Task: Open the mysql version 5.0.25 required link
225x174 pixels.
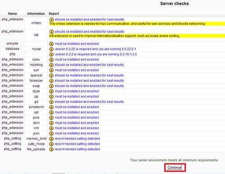Action: (95, 49)
